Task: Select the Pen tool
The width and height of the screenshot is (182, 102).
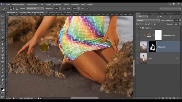Action: (x=3, y=65)
